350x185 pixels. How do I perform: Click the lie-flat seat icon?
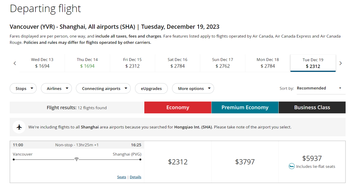tap(292, 166)
